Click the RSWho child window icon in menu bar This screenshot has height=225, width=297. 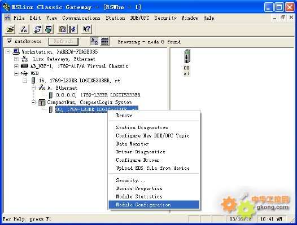(x=7, y=17)
